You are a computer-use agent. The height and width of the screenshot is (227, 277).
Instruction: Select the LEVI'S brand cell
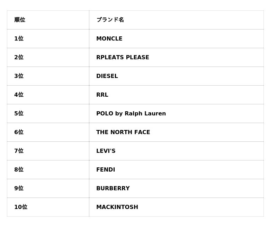(106, 151)
